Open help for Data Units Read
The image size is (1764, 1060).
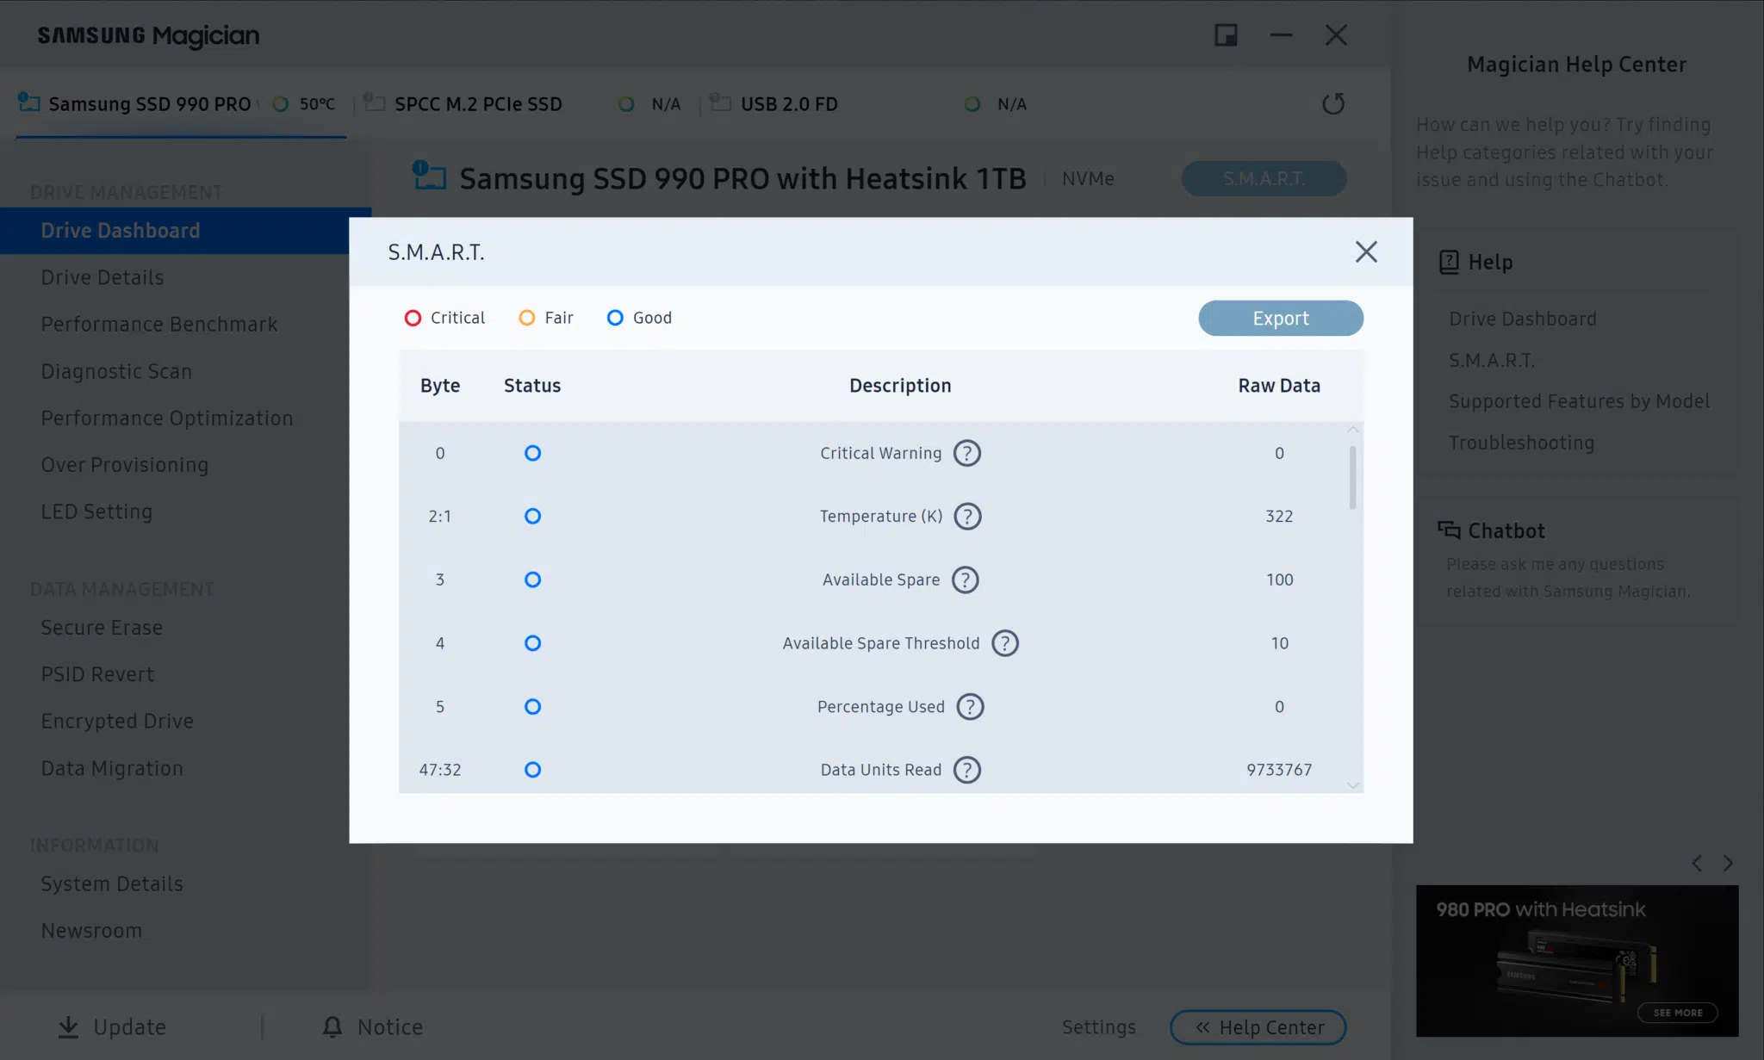coord(966,770)
